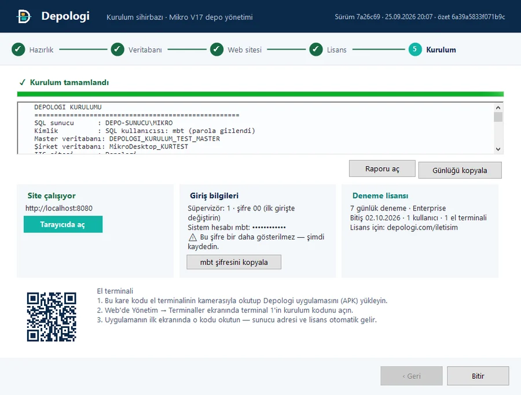Click the warning triangle icon beside password note

(x=193, y=237)
